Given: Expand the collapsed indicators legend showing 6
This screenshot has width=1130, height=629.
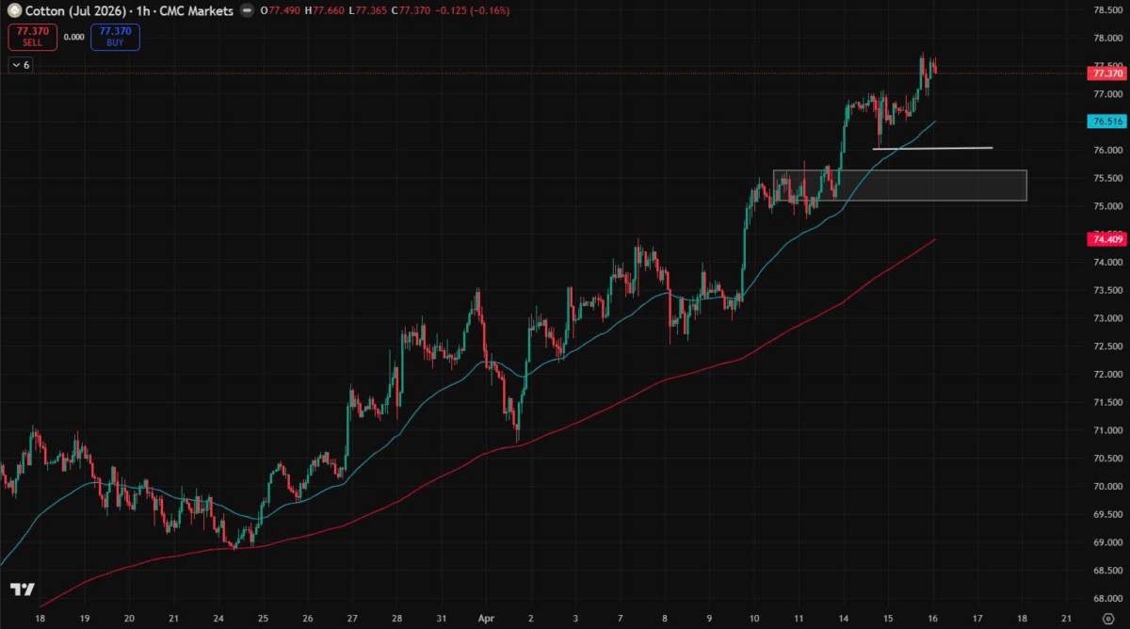Looking at the screenshot, I should pos(20,65).
